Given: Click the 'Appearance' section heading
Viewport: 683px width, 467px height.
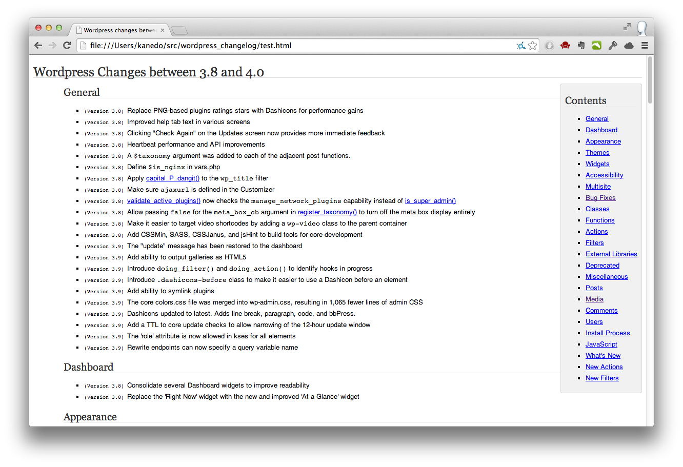Looking at the screenshot, I should point(90,417).
